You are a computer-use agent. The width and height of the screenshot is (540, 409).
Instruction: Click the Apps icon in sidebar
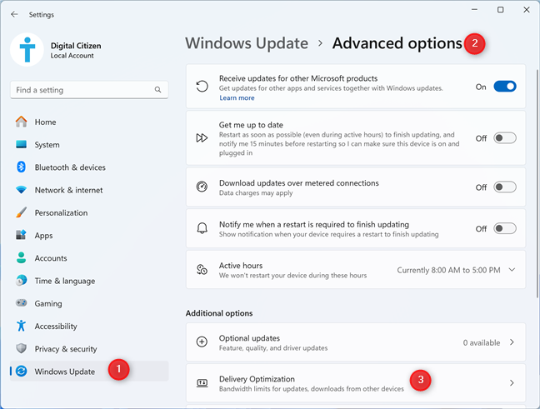click(x=21, y=235)
